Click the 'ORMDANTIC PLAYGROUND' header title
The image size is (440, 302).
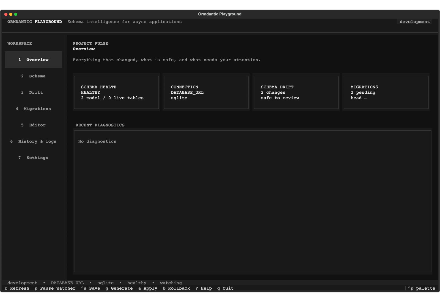click(x=35, y=22)
